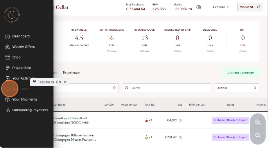Screen dimensions: 268x150
Task: Click the Price per Lot header
Action: tap(129, 105)
